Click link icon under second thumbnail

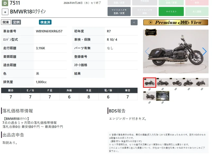pos(162,89)
